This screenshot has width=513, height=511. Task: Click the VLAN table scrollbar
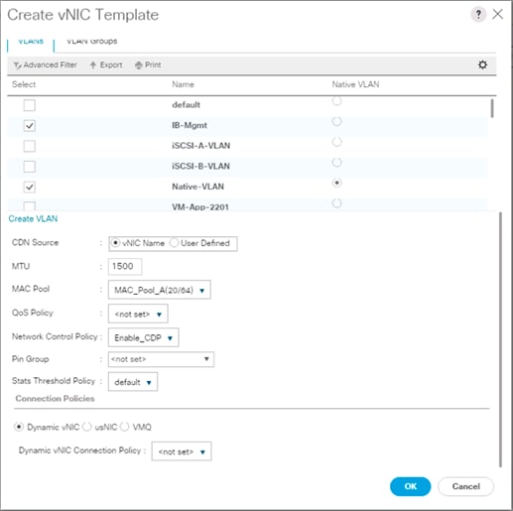point(492,108)
